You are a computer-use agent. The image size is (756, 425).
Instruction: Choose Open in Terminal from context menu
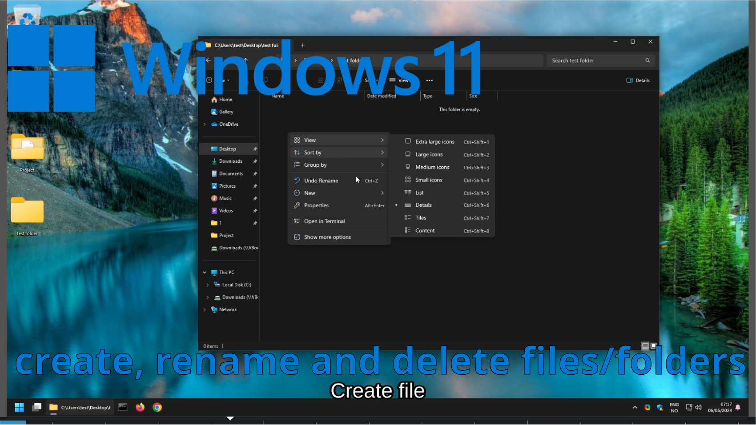click(x=324, y=221)
